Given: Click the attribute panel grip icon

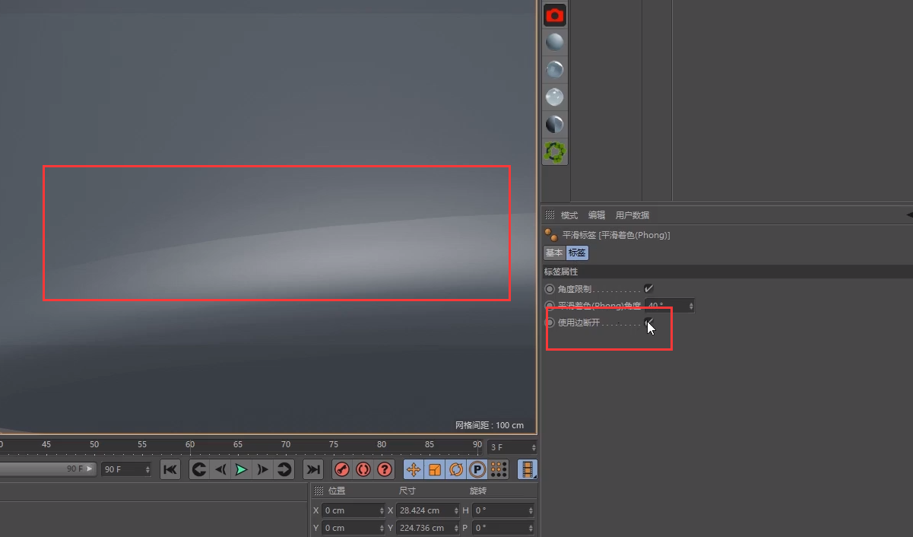Looking at the screenshot, I should tap(550, 215).
